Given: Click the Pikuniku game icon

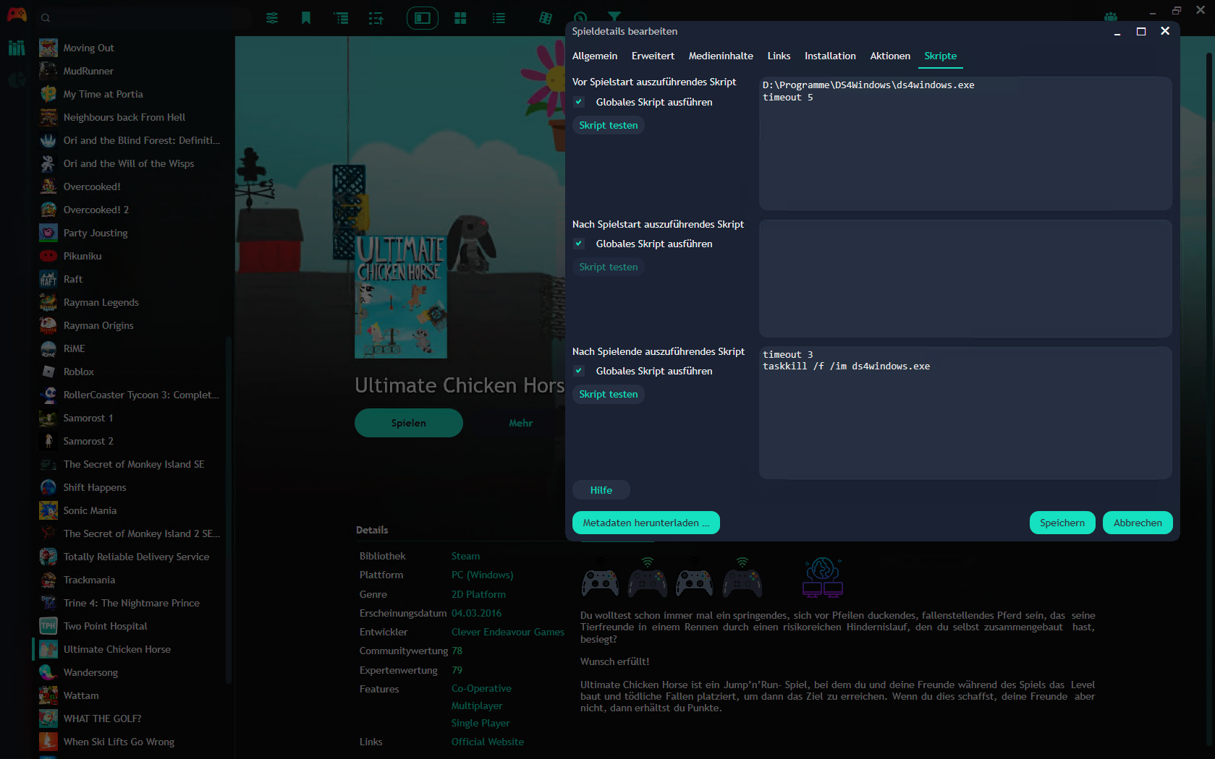Looking at the screenshot, I should [48, 256].
